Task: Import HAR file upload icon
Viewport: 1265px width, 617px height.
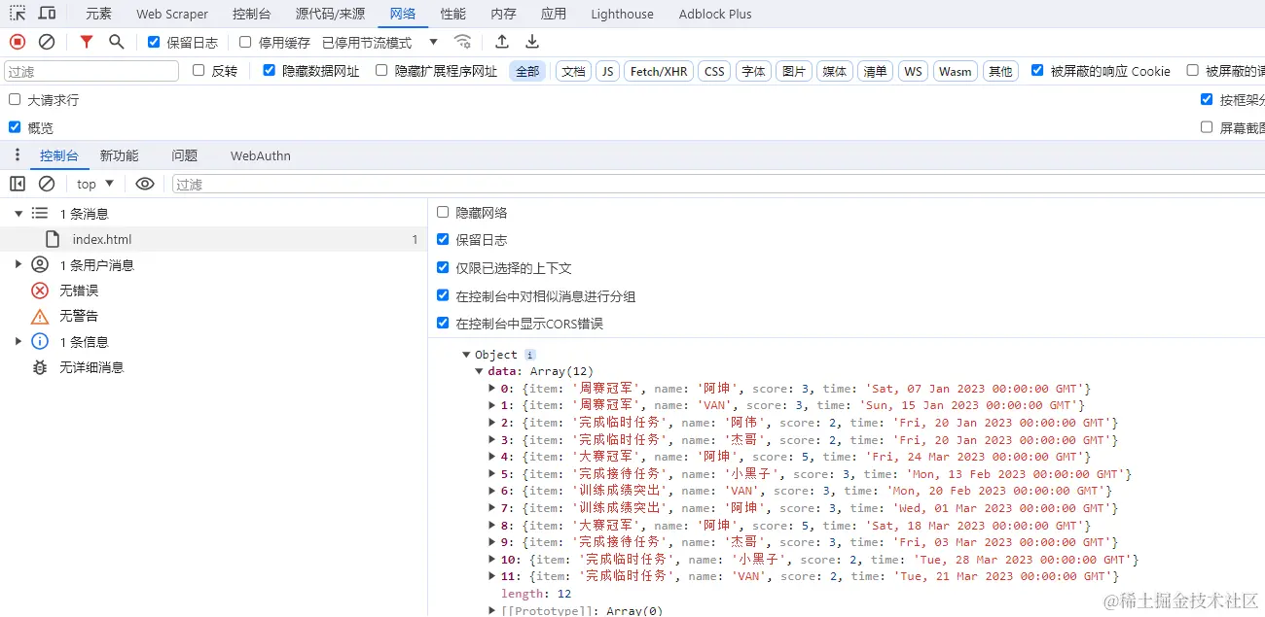Action: pyautogui.click(x=502, y=42)
